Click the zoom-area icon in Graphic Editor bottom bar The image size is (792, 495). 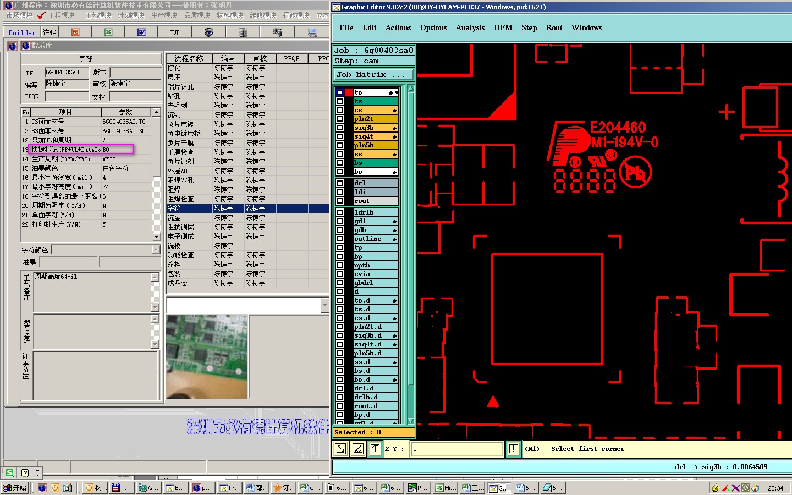[x=341, y=449]
